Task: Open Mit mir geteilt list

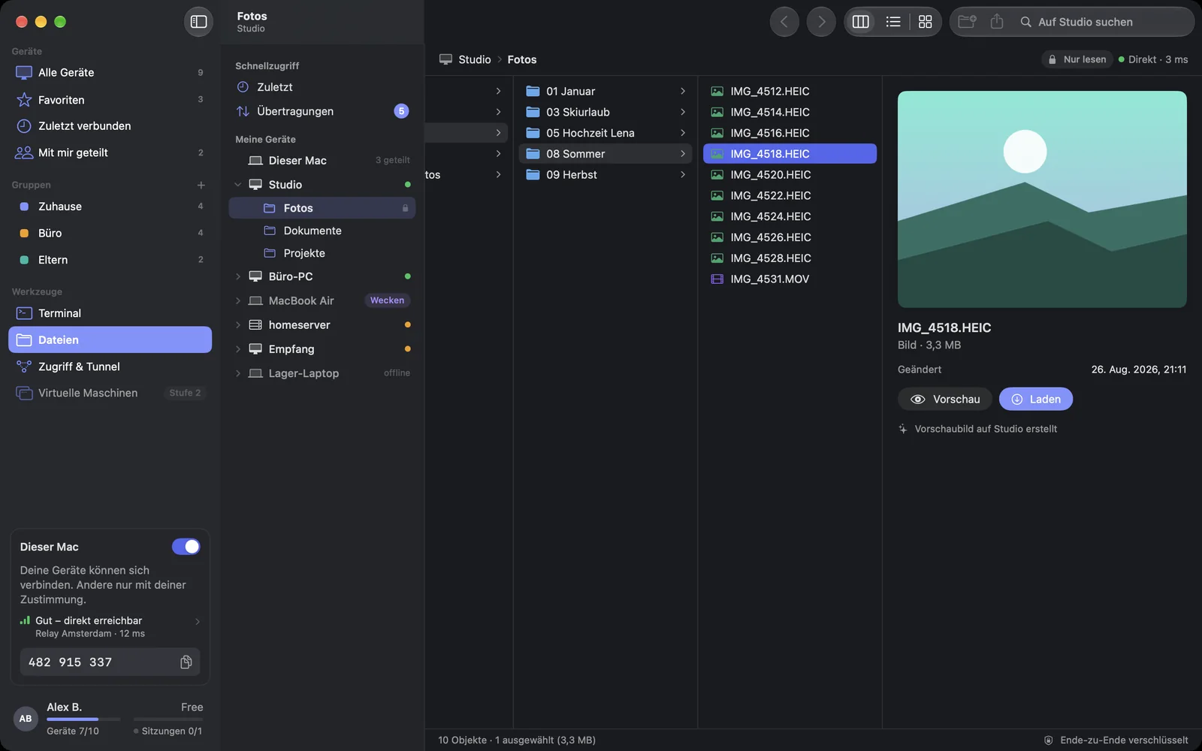Action: click(110, 152)
